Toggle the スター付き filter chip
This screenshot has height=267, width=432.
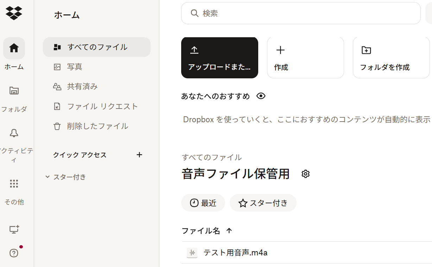263,203
